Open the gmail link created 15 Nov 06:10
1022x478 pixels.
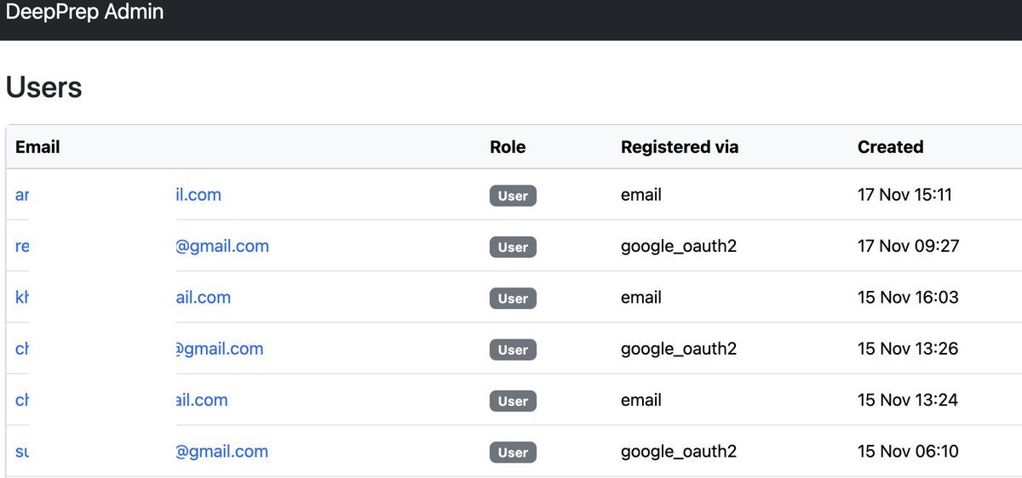pos(221,452)
